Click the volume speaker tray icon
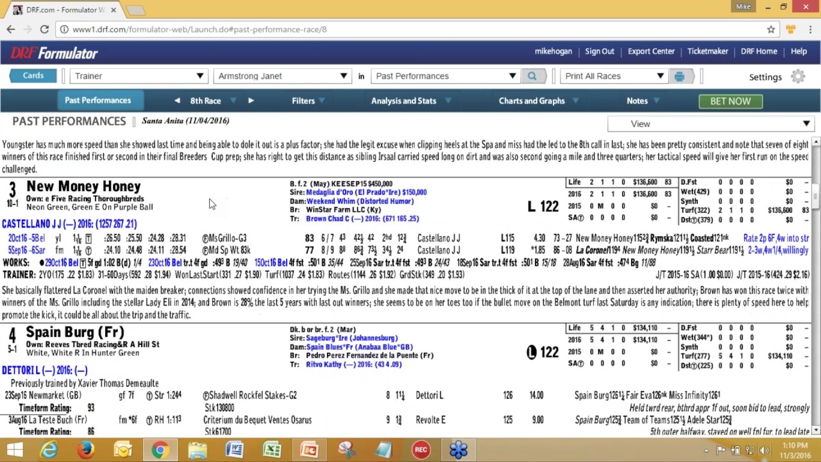The width and height of the screenshot is (821, 462). pos(765,450)
